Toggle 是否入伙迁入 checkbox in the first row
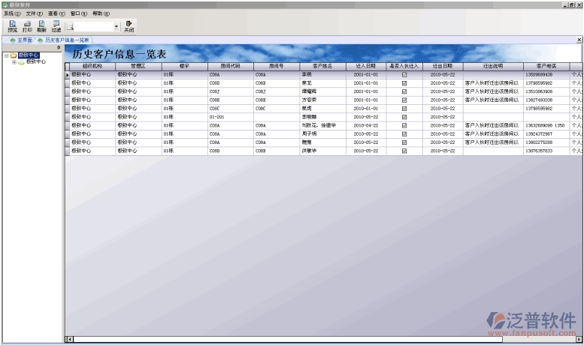Image resolution: width=584 pixels, height=345 pixels. (404, 75)
